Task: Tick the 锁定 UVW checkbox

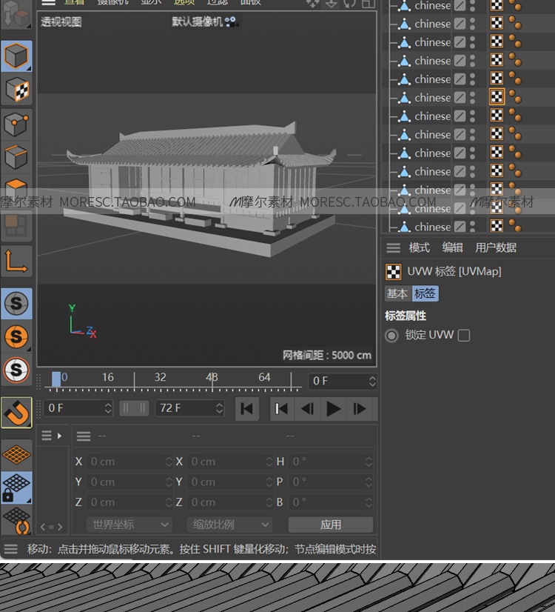Action: point(464,336)
